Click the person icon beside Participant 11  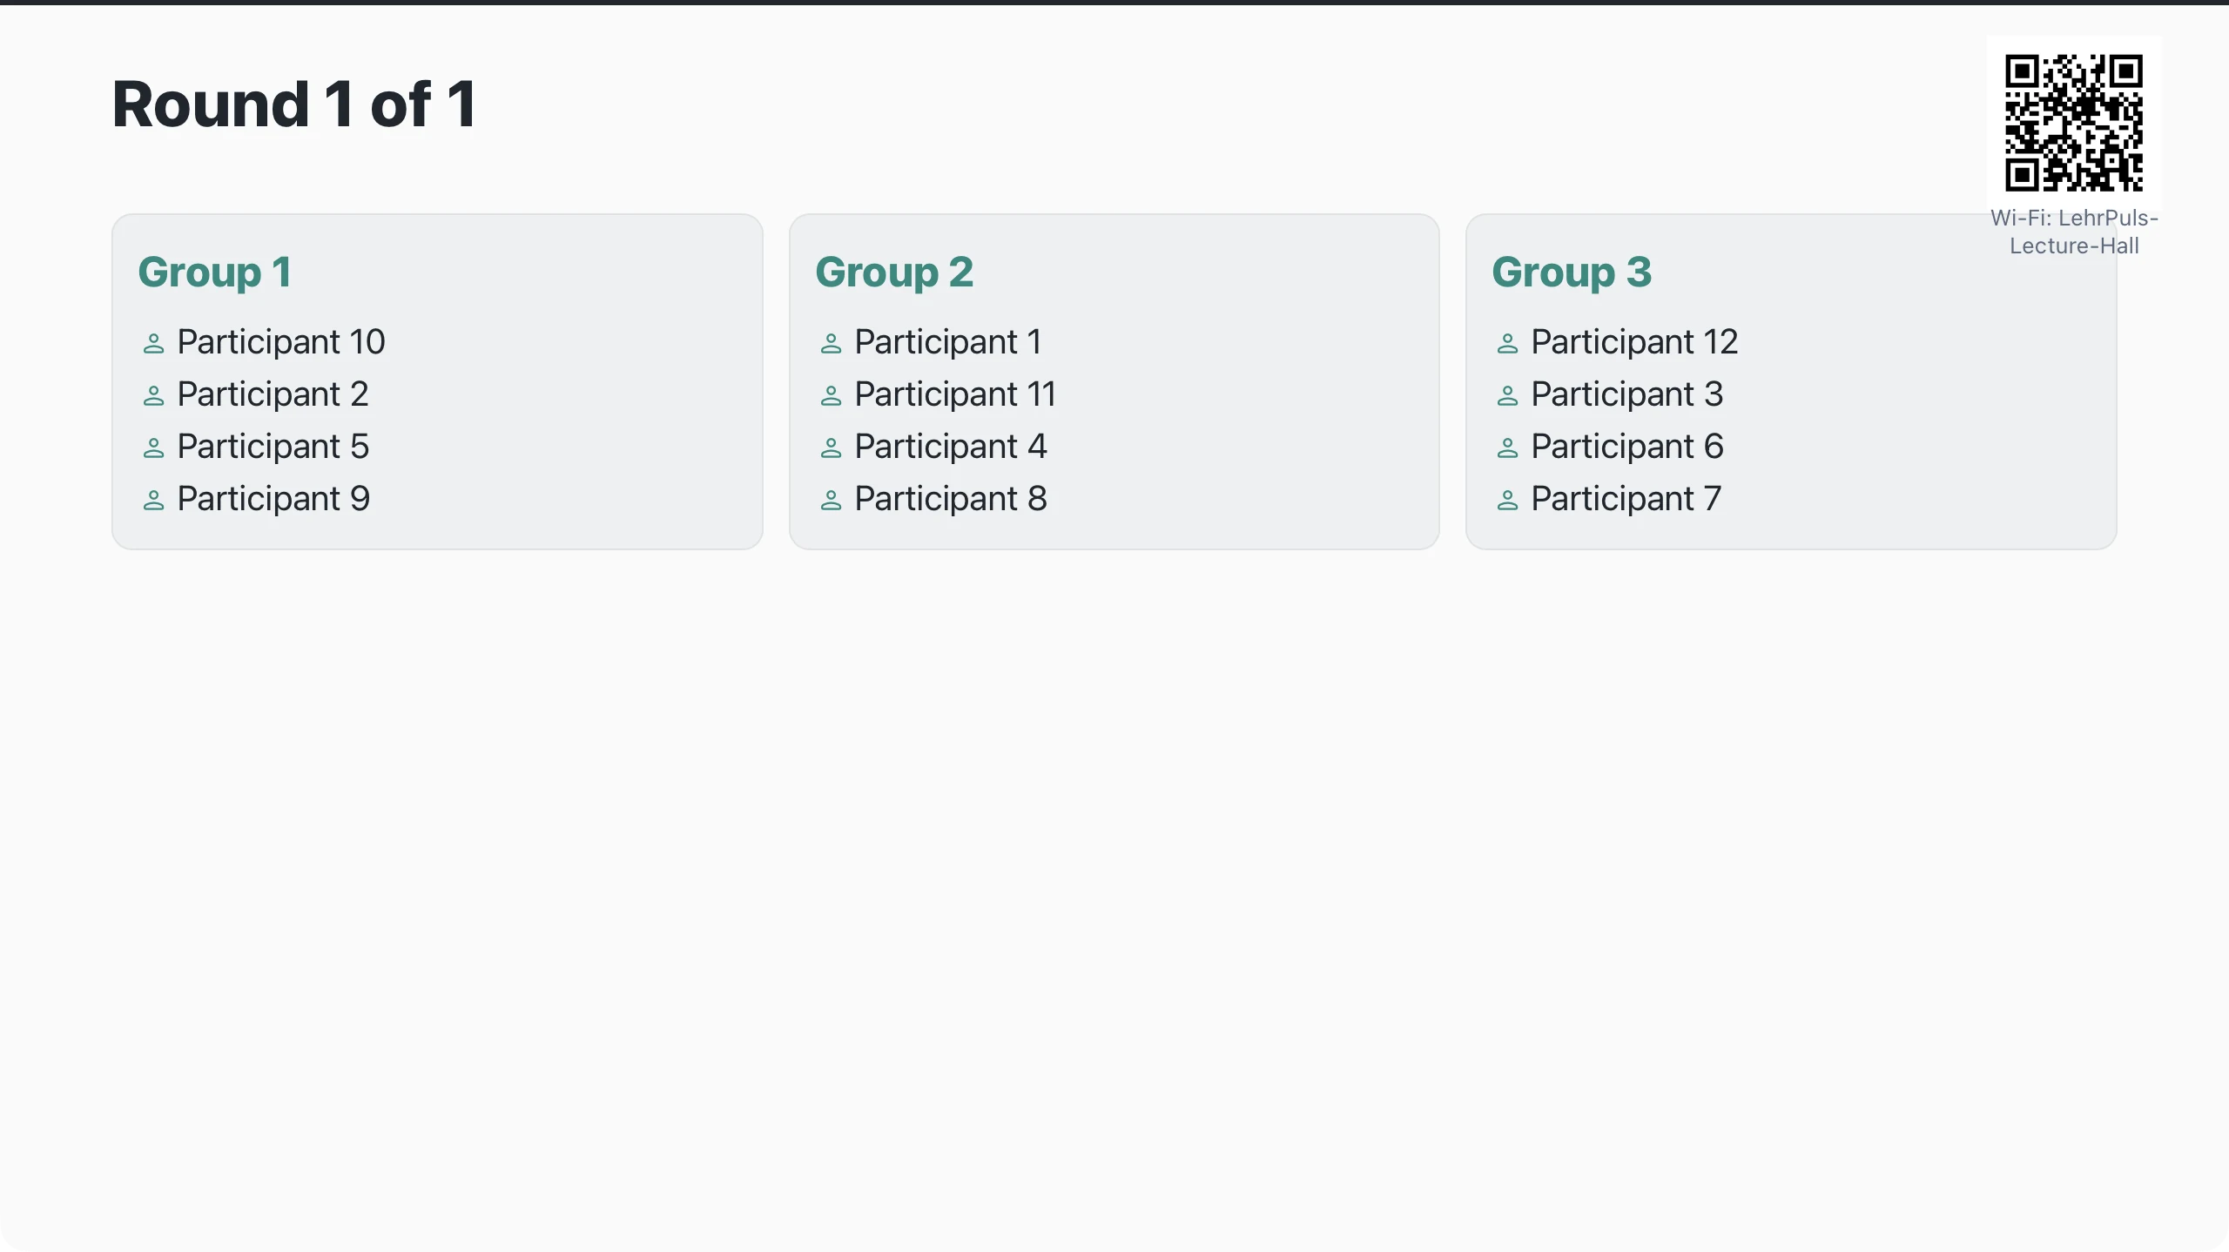831,395
